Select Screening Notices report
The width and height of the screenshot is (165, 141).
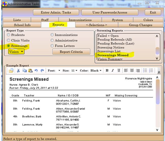pos(111,48)
